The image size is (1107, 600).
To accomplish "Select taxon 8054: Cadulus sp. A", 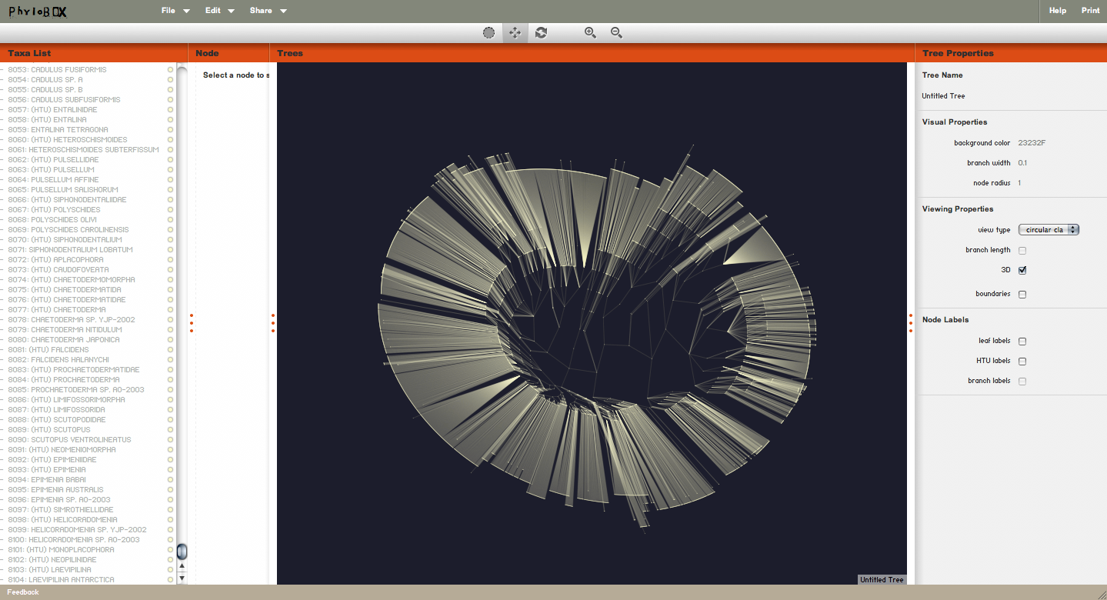I will coord(45,79).
